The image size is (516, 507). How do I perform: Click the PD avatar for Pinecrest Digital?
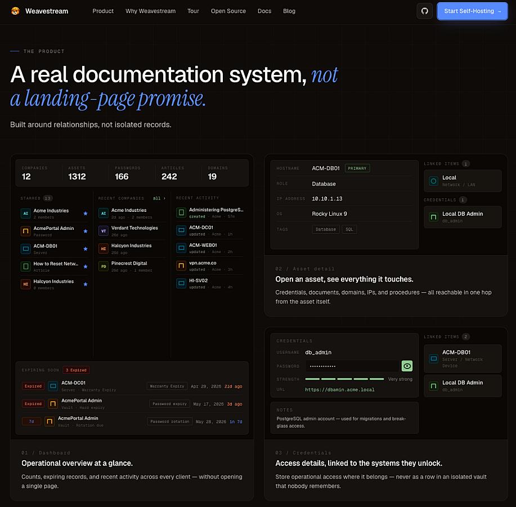pyautogui.click(x=104, y=266)
